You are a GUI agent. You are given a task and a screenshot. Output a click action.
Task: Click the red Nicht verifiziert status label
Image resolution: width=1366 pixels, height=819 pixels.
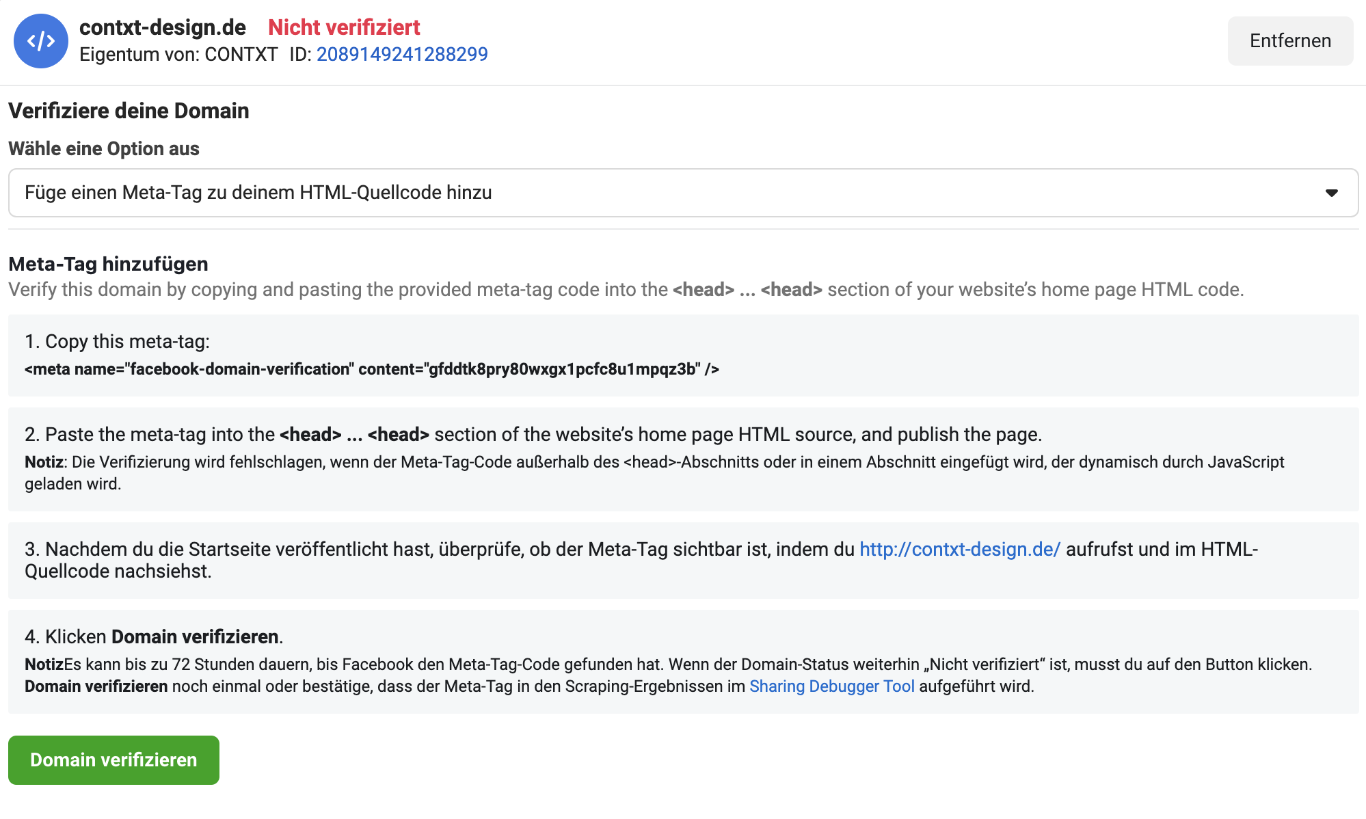pyautogui.click(x=344, y=27)
